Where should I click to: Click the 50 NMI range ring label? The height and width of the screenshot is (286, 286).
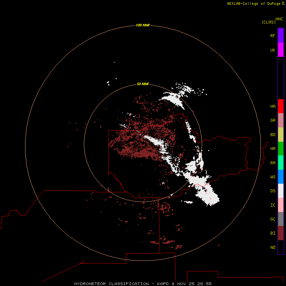[x=143, y=84]
